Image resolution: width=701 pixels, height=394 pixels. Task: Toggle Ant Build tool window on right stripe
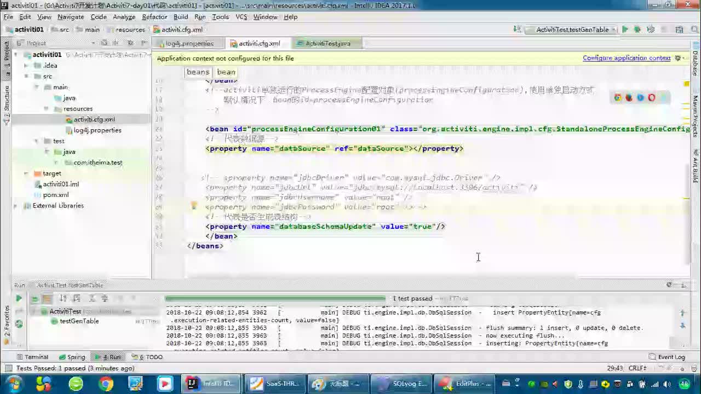[695, 166]
